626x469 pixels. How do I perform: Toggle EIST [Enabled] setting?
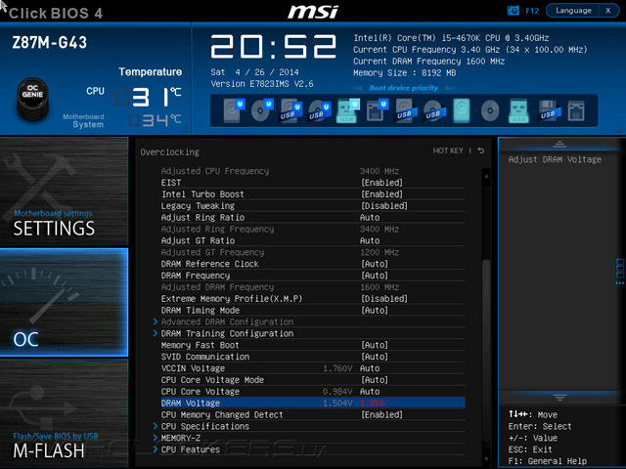[x=381, y=183]
